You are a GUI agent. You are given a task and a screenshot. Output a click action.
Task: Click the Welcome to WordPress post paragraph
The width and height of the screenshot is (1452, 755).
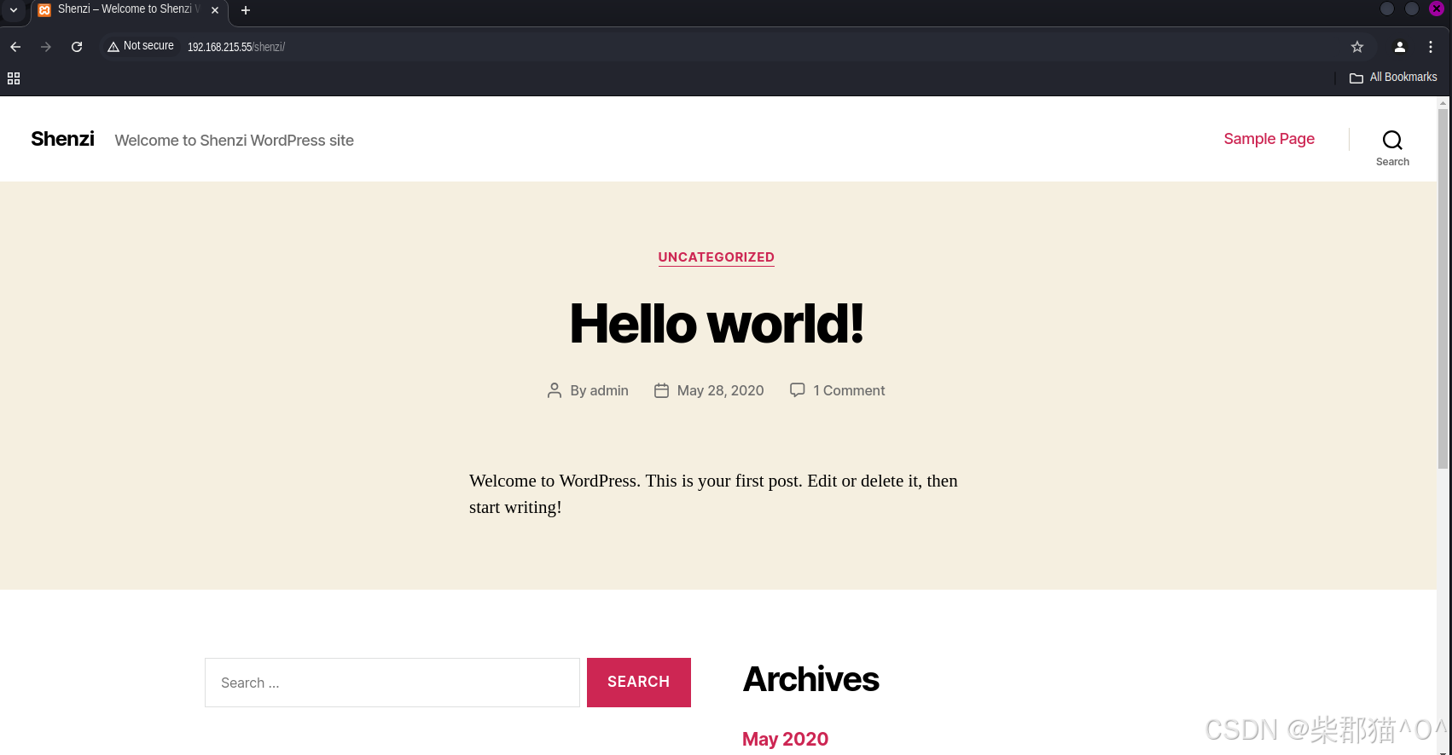[x=713, y=494]
